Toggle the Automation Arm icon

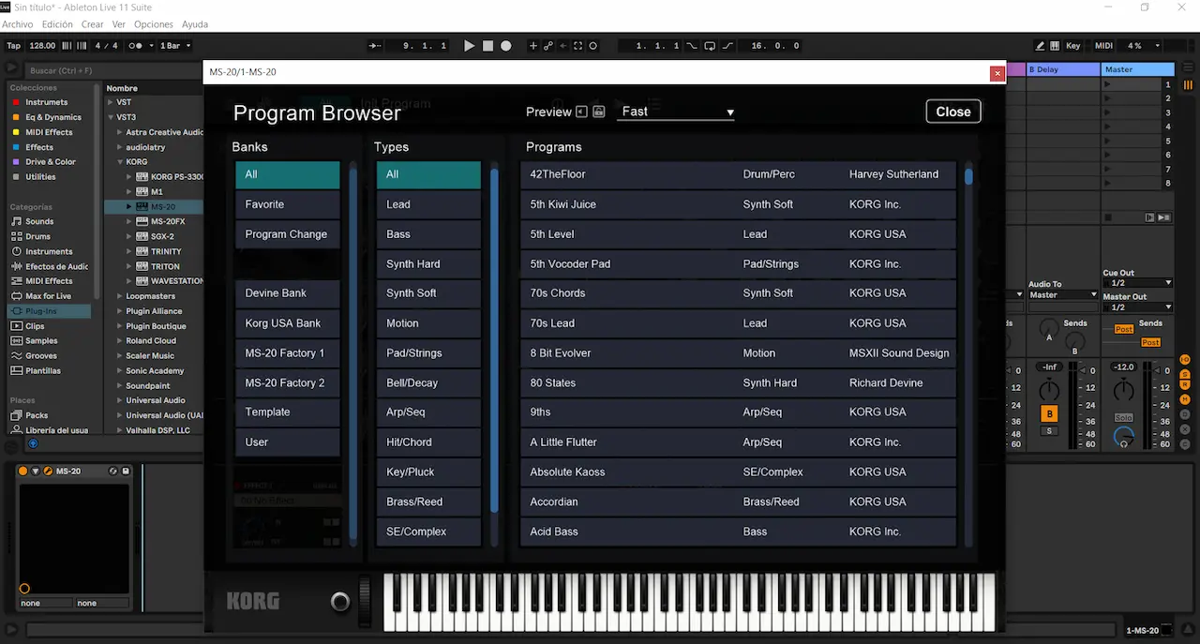pyautogui.click(x=548, y=45)
